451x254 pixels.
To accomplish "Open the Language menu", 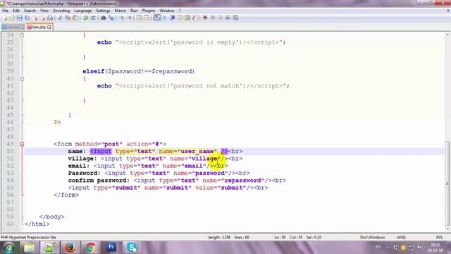I will [x=83, y=11].
